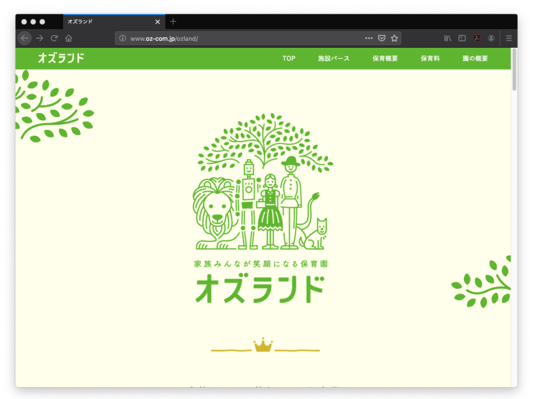Click in the address bar URL field
The width and height of the screenshot is (533, 399).
(241, 38)
